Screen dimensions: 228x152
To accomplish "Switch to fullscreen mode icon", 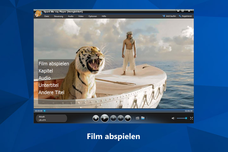I will coord(192,118).
